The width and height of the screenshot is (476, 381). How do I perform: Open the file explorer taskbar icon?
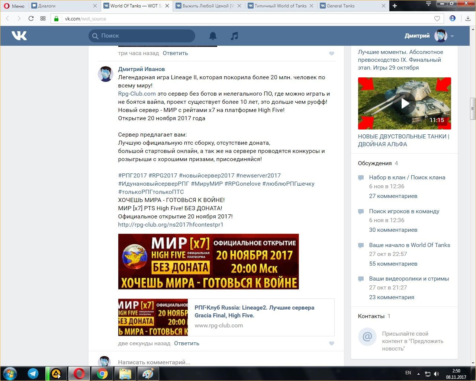[125, 374]
